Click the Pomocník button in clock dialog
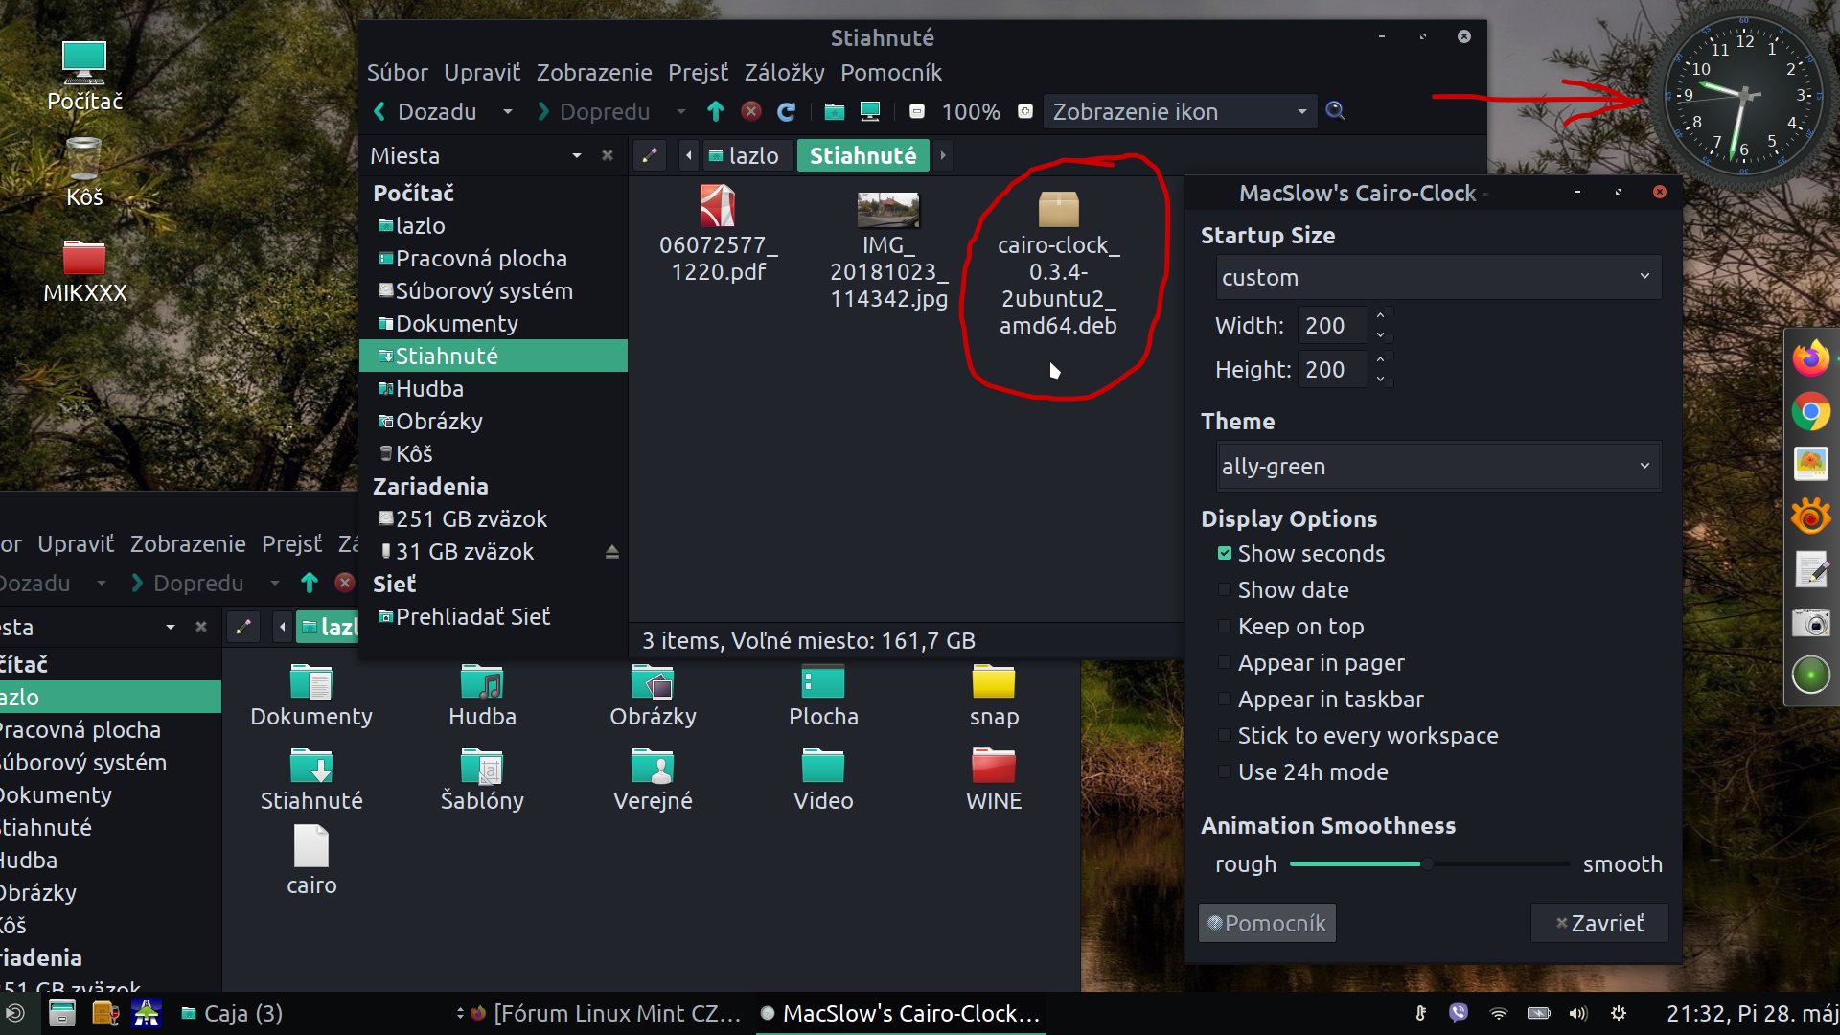This screenshot has height=1035, width=1840. [1266, 923]
